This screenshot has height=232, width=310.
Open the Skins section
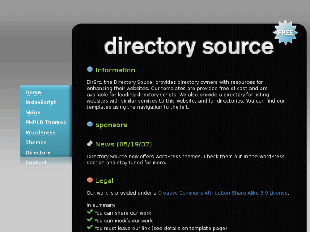click(x=33, y=112)
